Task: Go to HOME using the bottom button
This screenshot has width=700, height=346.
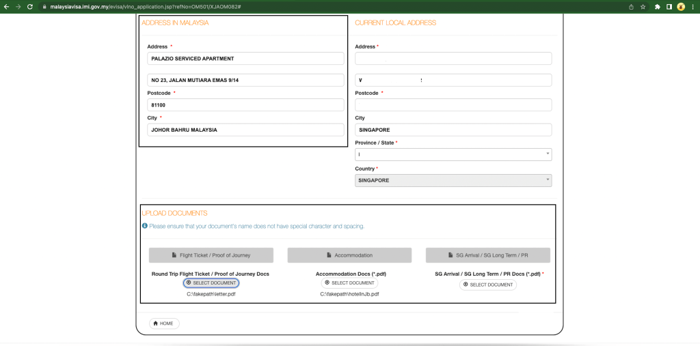Action: [164, 323]
